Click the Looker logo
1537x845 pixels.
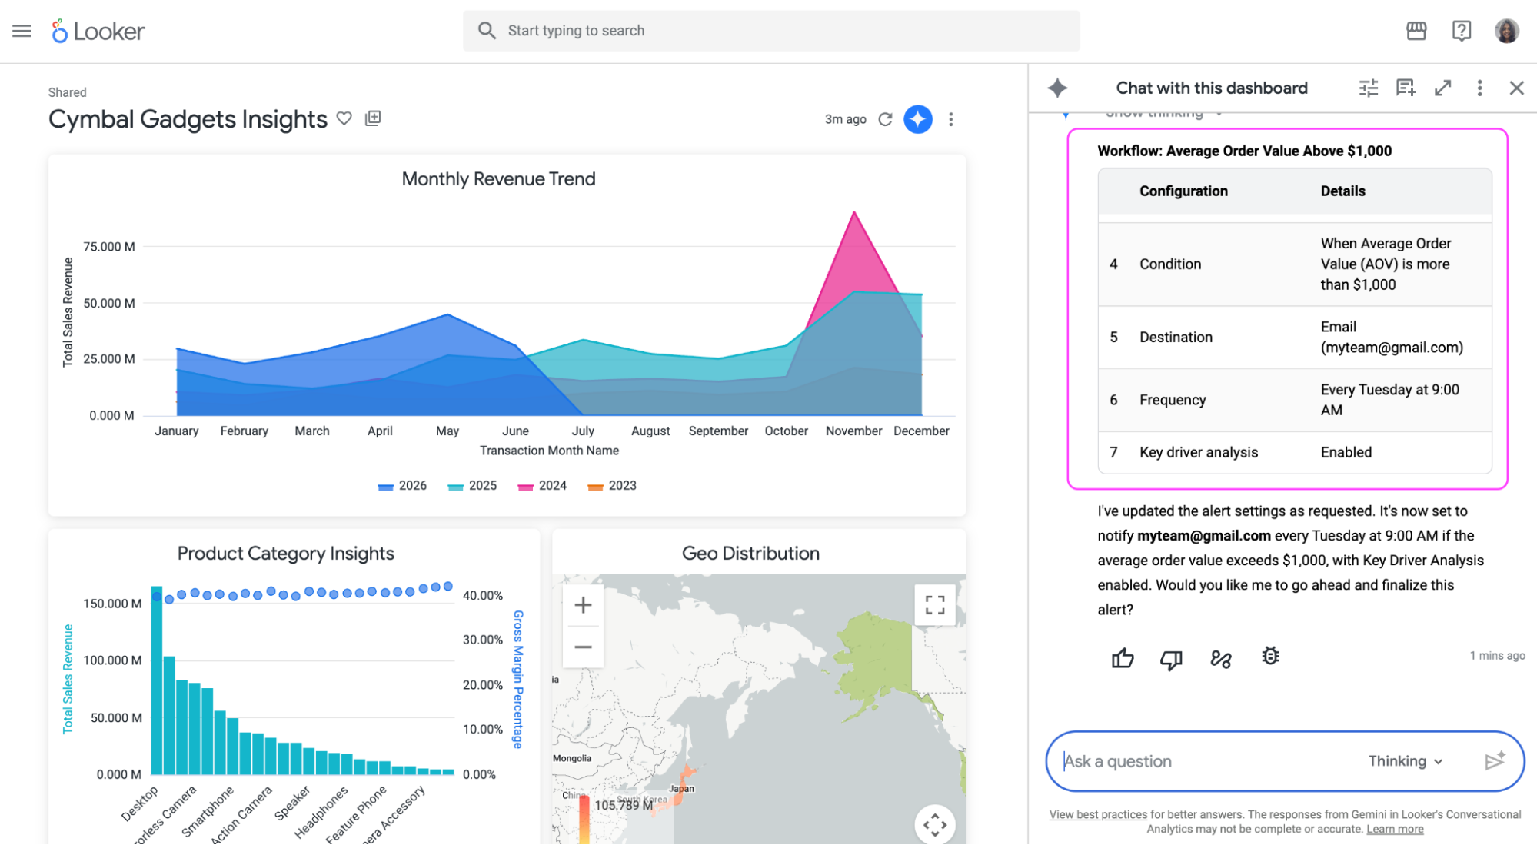tap(98, 32)
